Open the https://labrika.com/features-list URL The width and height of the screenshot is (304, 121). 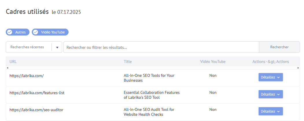click(37, 93)
